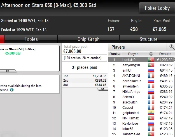Click NN_ismaz's Portugal flag icon
The width and height of the screenshot is (175, 137).
[x=151, y=118]
